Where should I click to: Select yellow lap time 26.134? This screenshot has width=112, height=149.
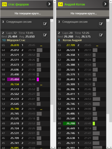tap(15, 84)
